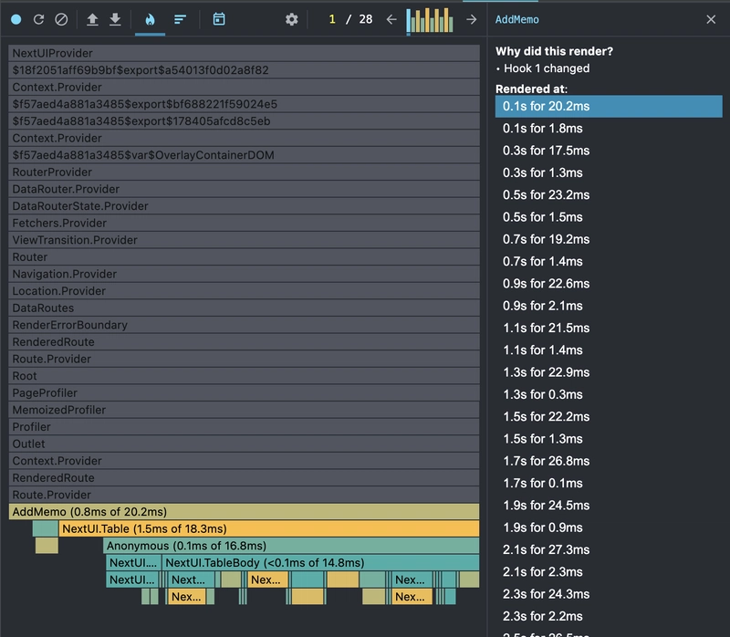This screenshot has width=730, height=637.
Task: Go to the next commit with the right arrow
Action: (x=471, y=19)
